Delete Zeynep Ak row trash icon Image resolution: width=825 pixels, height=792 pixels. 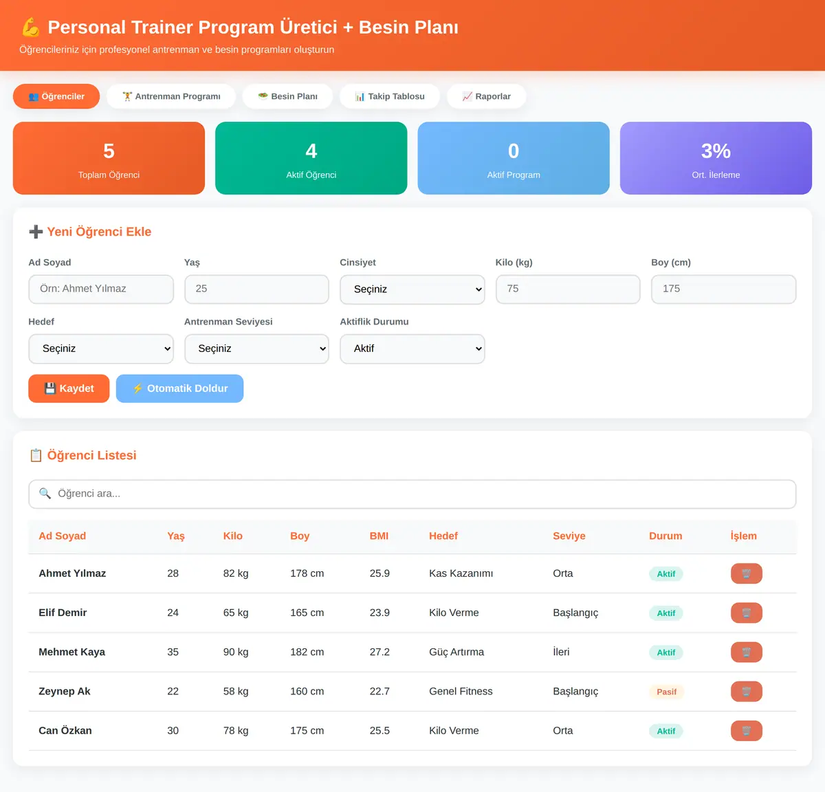pos(746,691)
